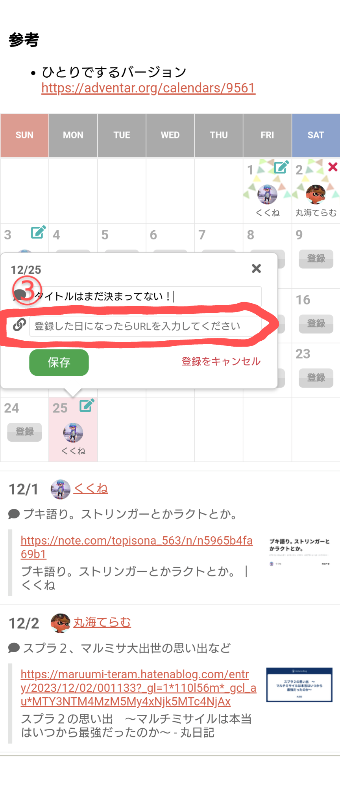Click the title text field in popup
This screenshot has width=340, height=795.
tap(146, 296)
